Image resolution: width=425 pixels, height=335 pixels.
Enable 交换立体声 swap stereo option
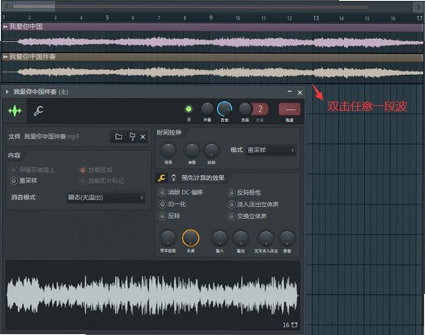[x=247, y=216]
